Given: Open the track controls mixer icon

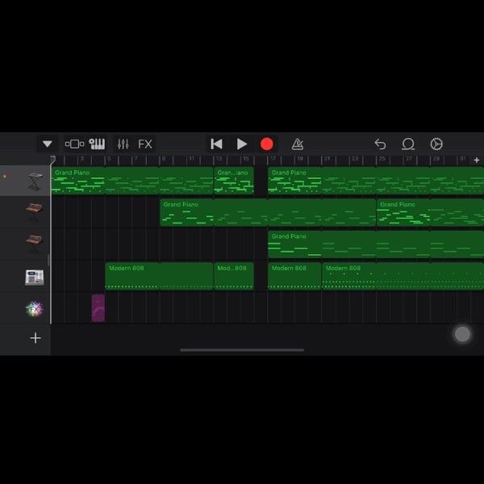Looking at the screenshot, I should (x=123, y=144).
